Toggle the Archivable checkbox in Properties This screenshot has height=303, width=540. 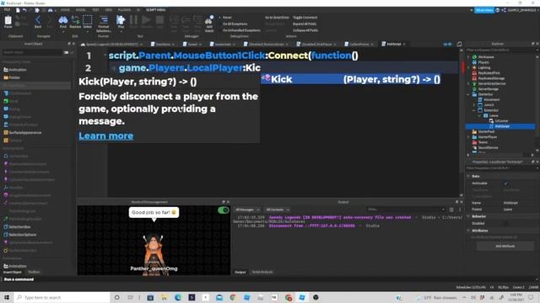coord(506,183)
